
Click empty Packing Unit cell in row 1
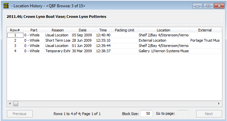pos(125,35)
